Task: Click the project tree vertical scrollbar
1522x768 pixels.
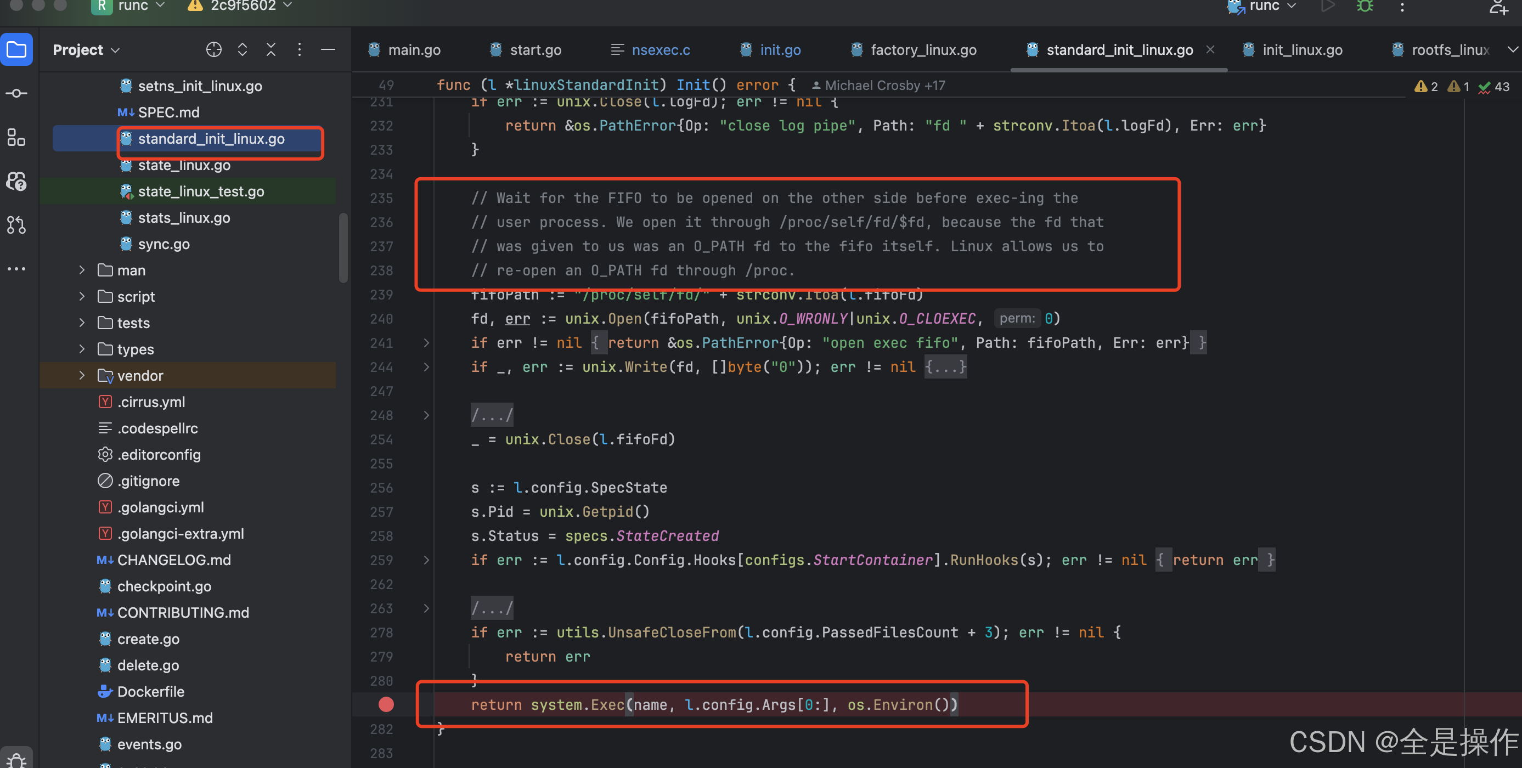Action: click(x=343, y=248)
